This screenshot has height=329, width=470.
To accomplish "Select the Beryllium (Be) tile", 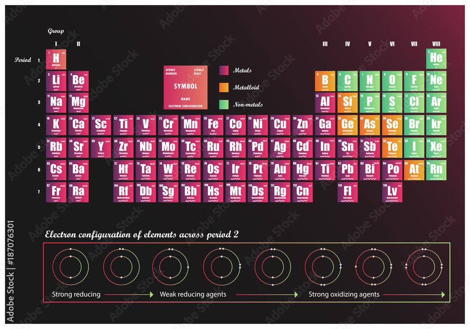I will pyautogui.click(x=78, y=81).
